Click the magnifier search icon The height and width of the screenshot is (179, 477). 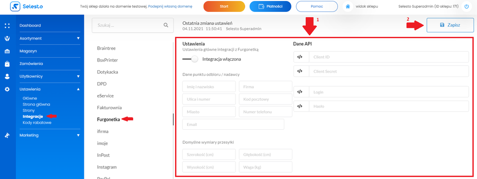[166, 25]
